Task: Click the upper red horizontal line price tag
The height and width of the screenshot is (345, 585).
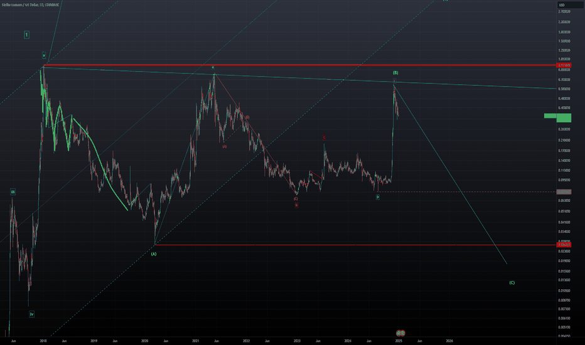Action: 564,65
